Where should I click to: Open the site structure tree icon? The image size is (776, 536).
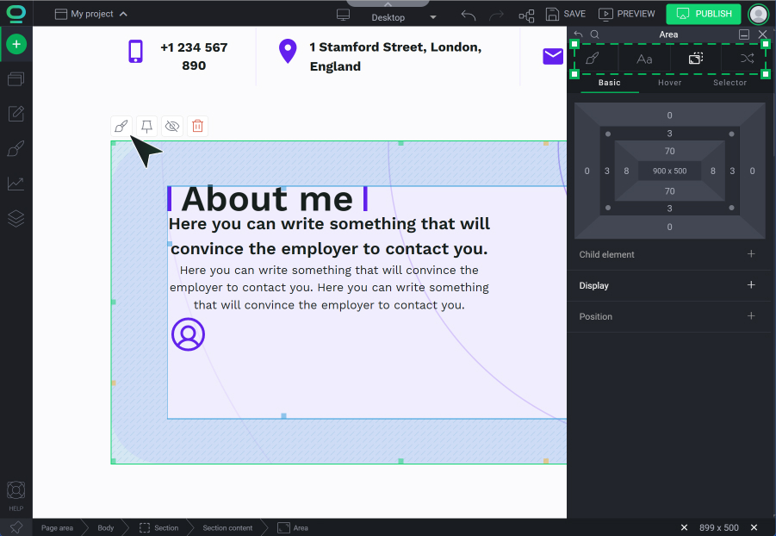(x=526, y=16)
